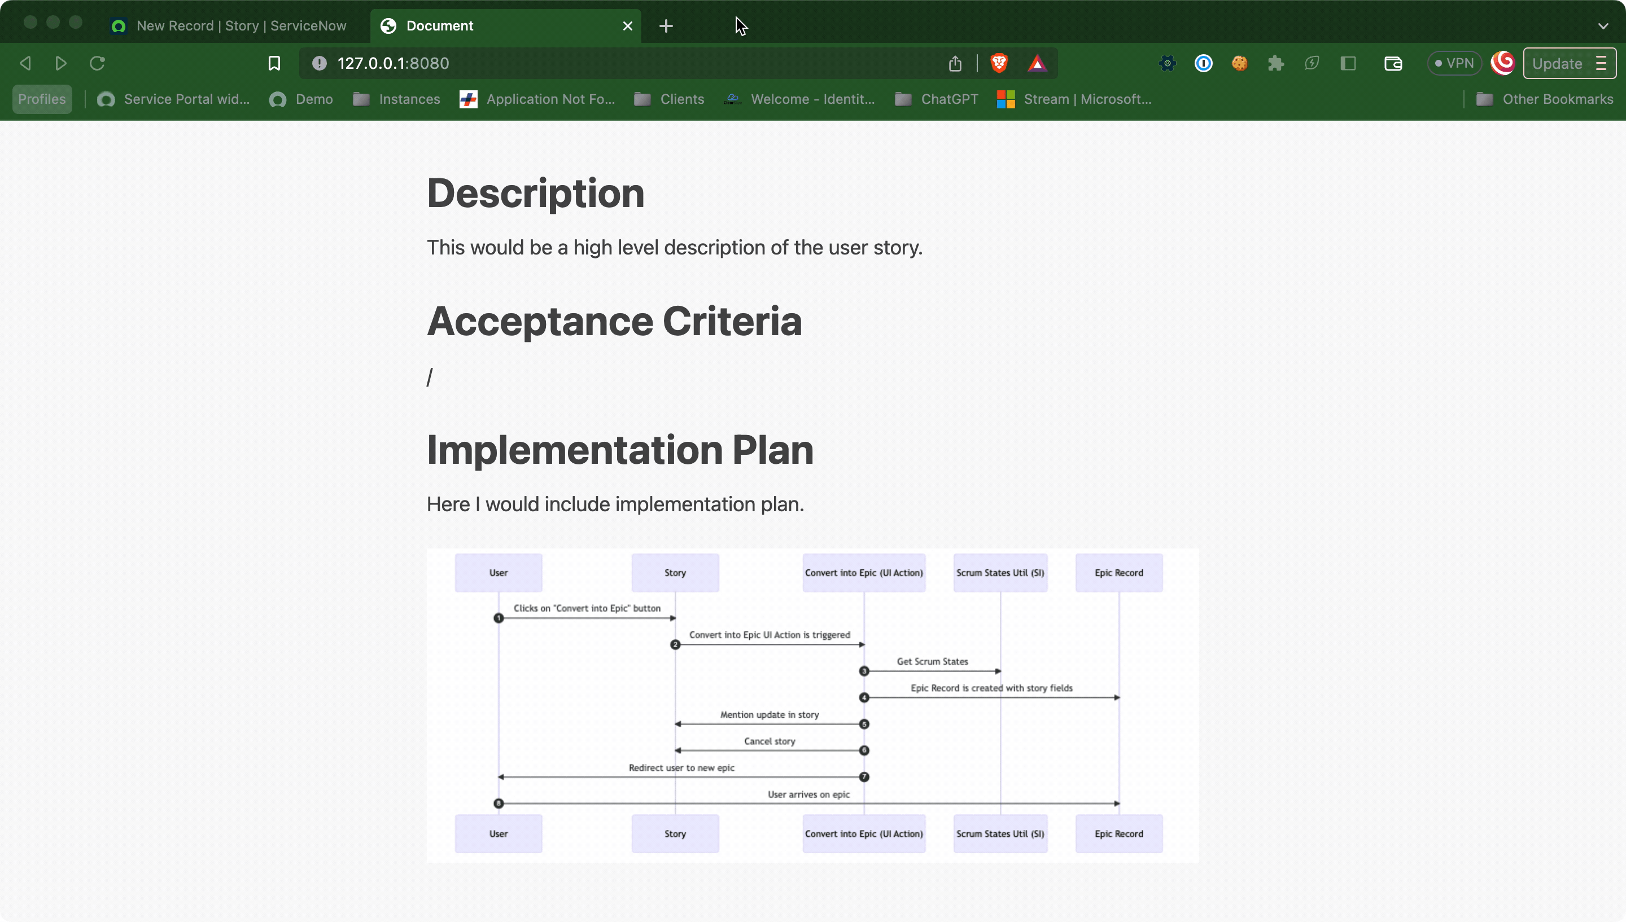1626x922 pixels.
Task: Reload the current page
Action: click(97, 63)
